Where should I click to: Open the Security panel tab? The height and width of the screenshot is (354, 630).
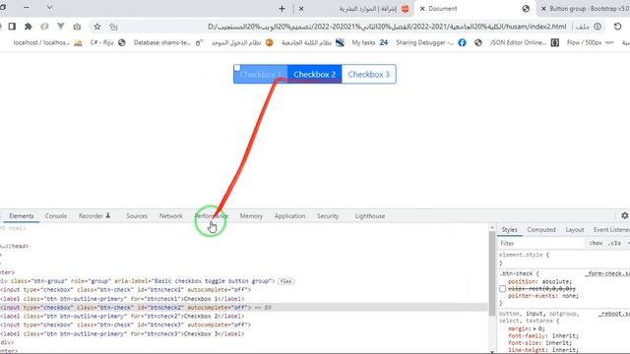328,216
